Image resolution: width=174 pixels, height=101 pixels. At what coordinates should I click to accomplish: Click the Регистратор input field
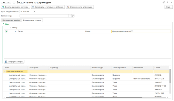[44, 16]
